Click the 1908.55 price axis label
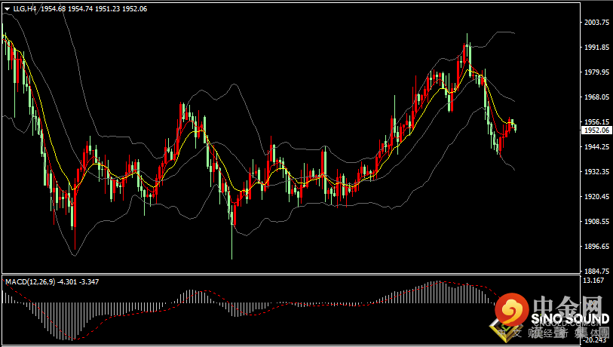Image resolution: width=613 pixels, height=347 pixels. pyautogui.click(x=596, y=222)
